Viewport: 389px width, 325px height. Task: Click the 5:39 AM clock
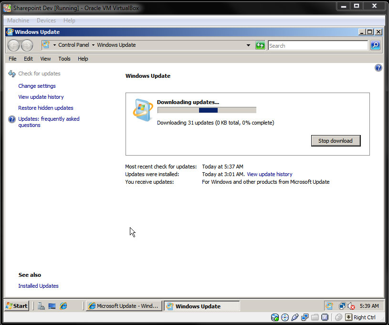tap(369, 306)
